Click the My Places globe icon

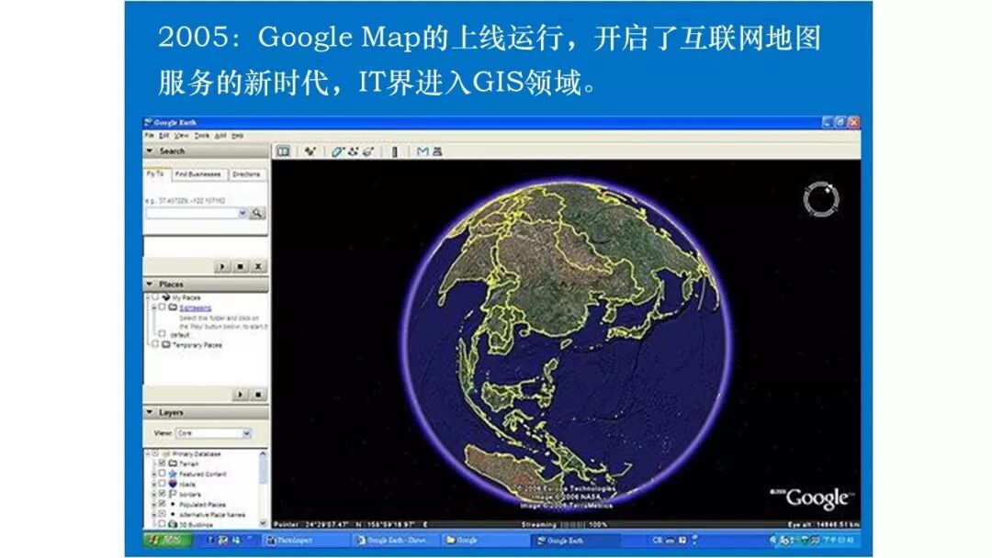tap(165, 297)
